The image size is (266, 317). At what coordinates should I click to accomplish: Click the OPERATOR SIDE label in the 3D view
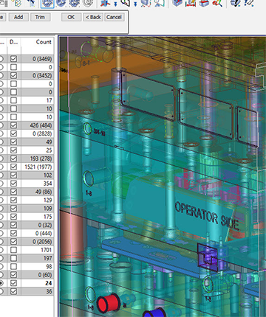pos(207,216)
